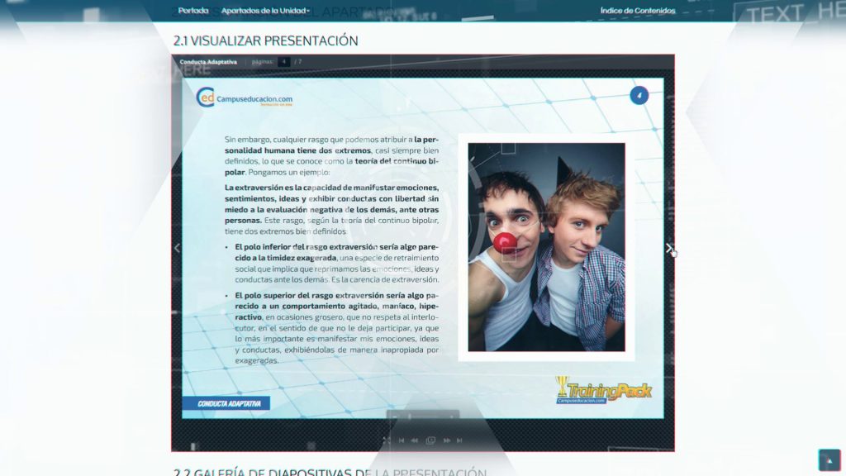Click the Conducta Adaptativa document title
Screen dimensions: 846x476
208,62
